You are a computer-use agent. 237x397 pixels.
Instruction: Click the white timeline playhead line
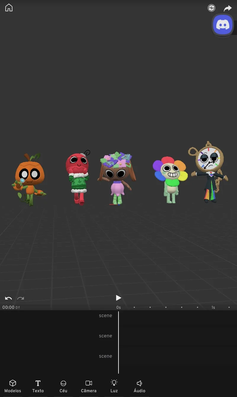(x=118, y=342)
